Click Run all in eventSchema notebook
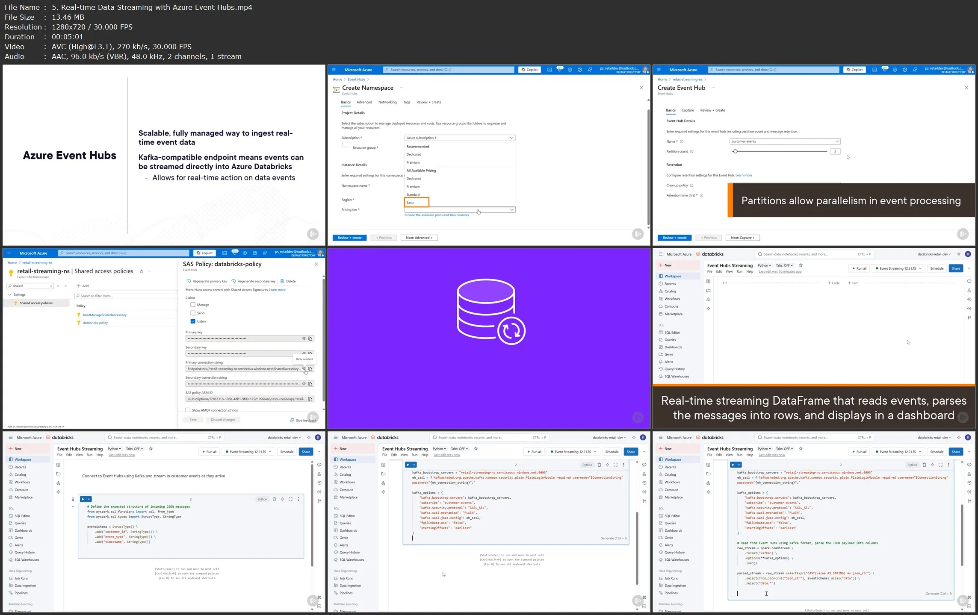This screenshot has height=615, width=978. (209, 452)
